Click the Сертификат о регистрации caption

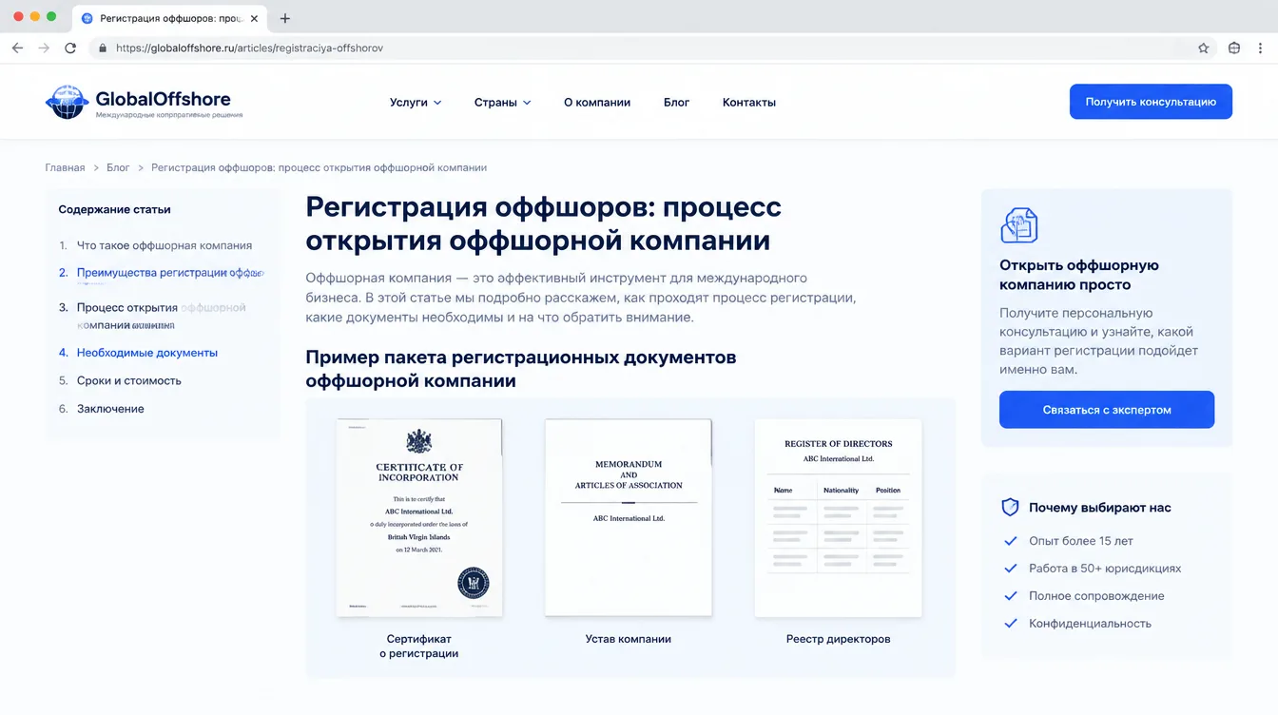[419, 647]
